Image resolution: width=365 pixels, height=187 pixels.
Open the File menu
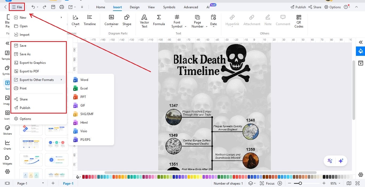coord(17,7)
